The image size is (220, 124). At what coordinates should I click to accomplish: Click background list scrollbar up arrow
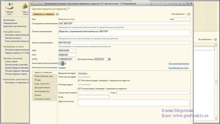[216, 45]
